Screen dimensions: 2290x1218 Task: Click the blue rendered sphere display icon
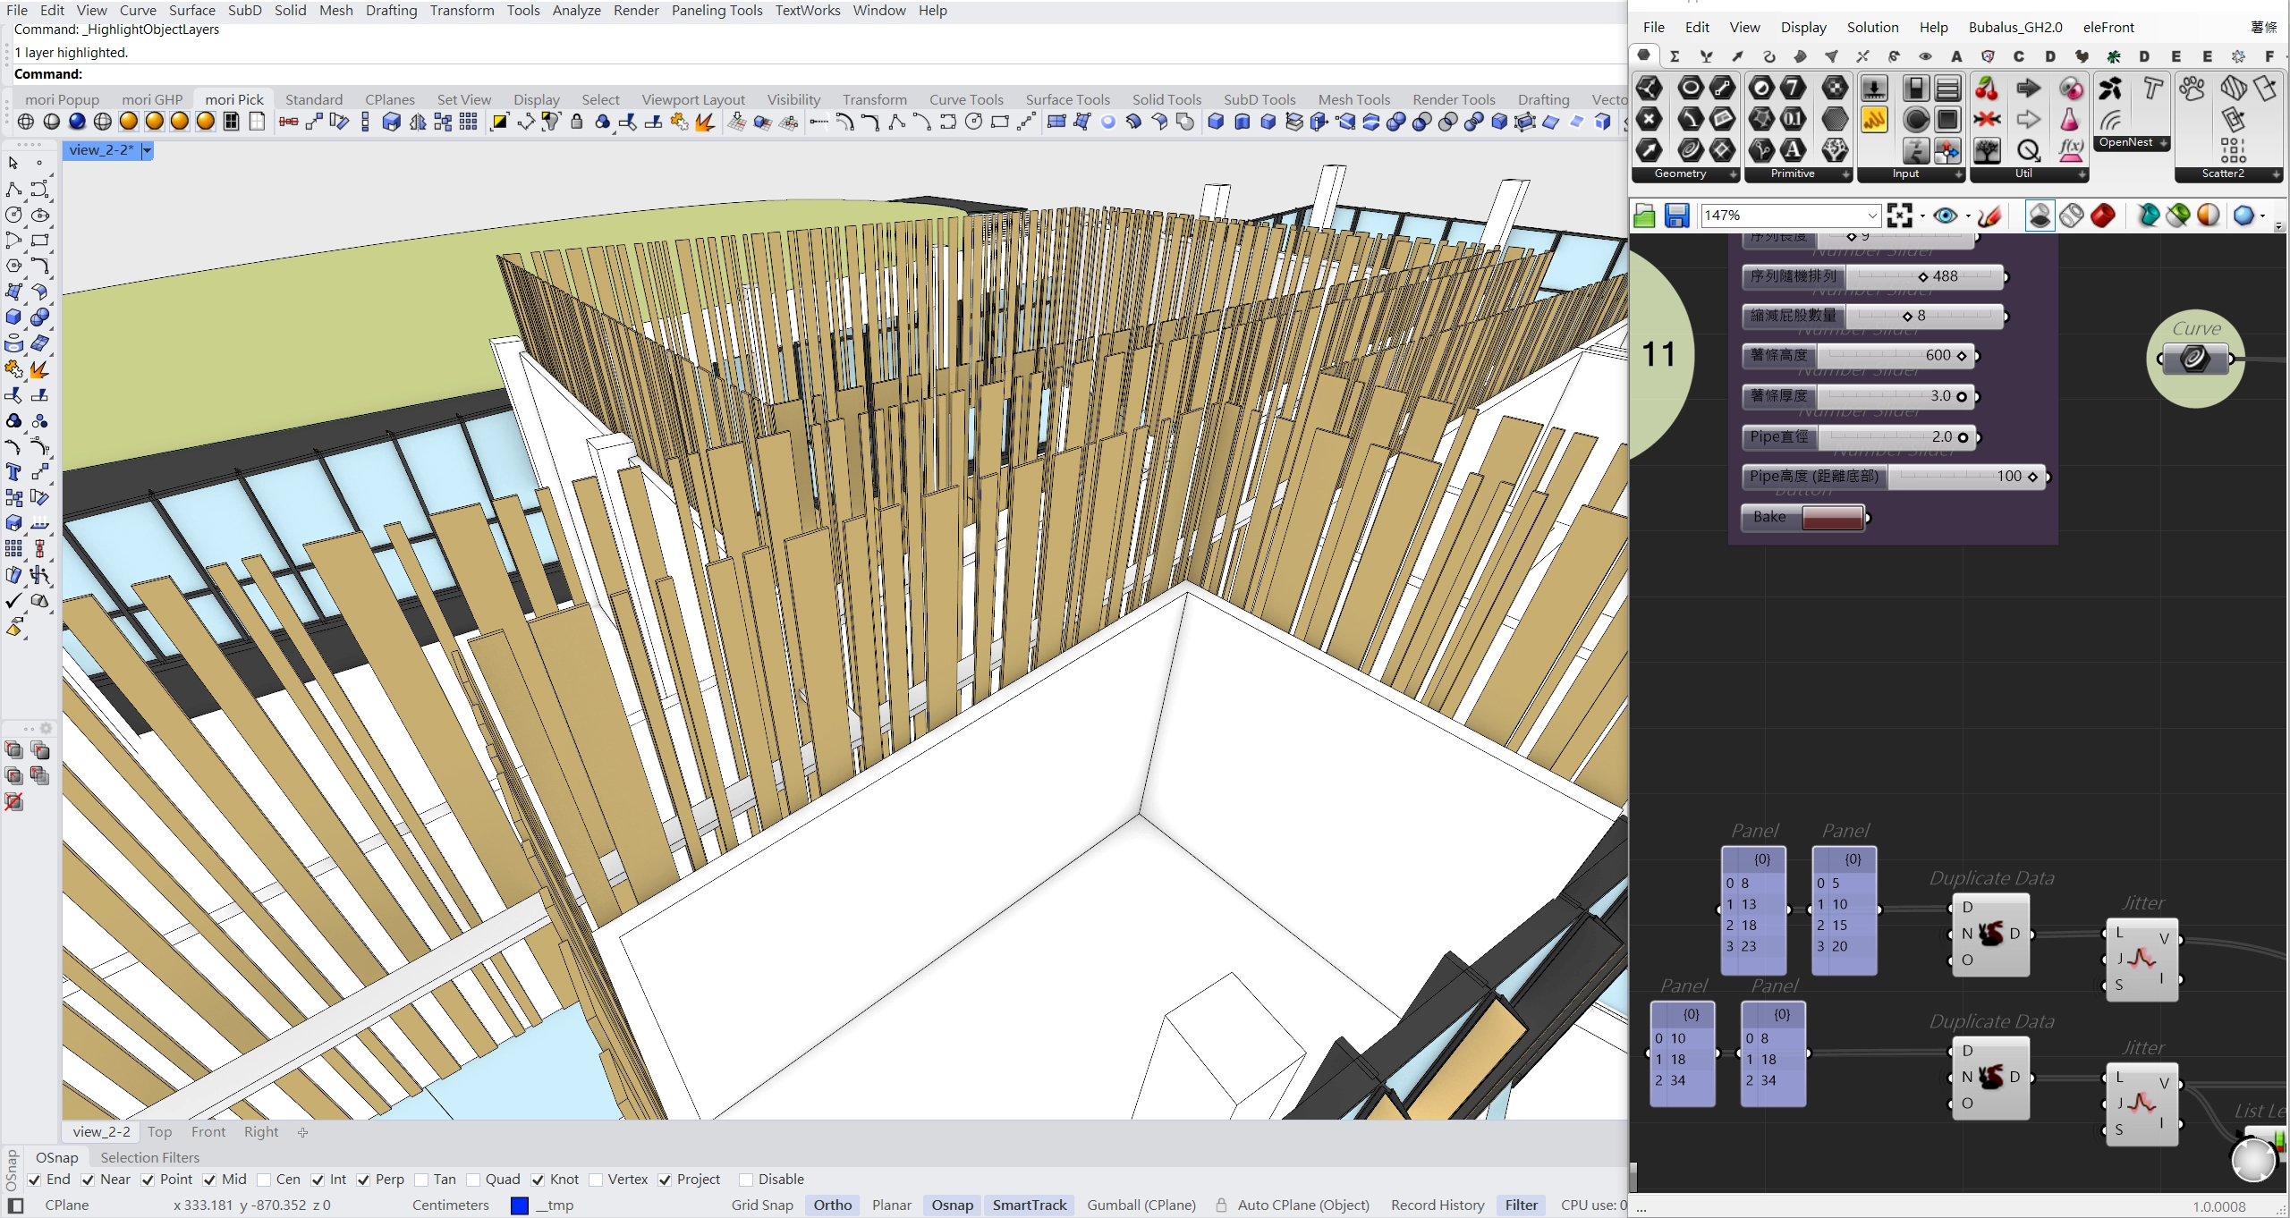point(77,122)
